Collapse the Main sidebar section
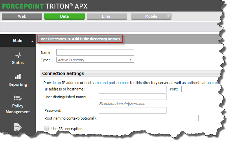Image resolution: width=233 pixels, height=145 pixels. [x=32, y=41]
